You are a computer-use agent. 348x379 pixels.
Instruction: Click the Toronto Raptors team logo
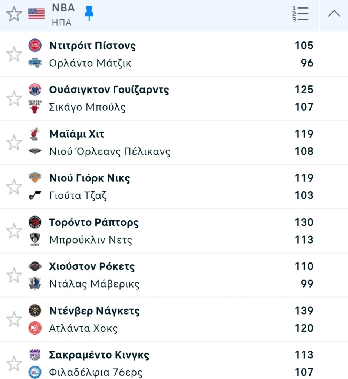tap(35, 222)
